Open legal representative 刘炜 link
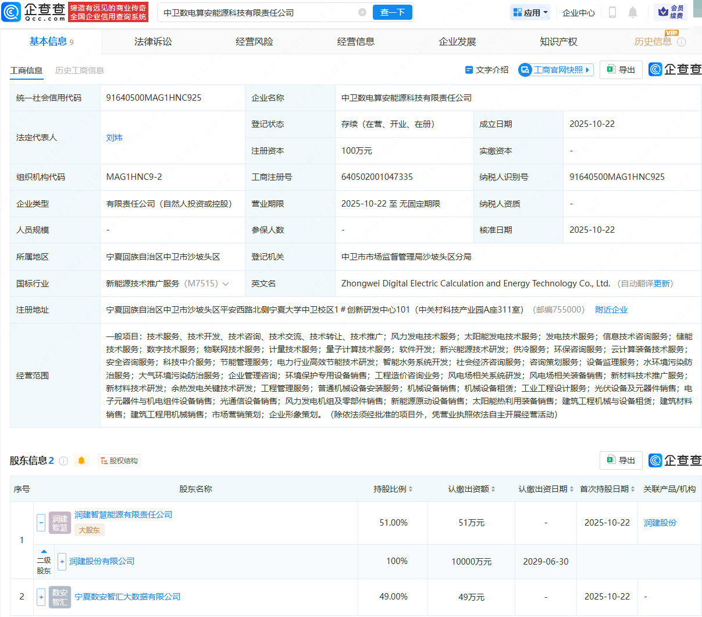702x617 pixels. coord(114,138)
